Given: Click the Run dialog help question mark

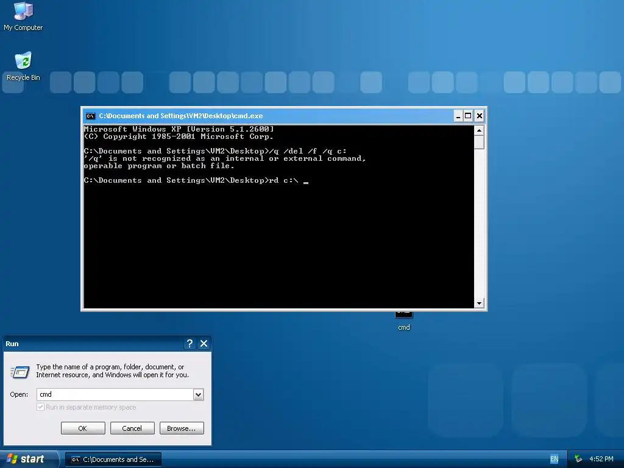Looking at the screenshot, I should pos(190,344).
